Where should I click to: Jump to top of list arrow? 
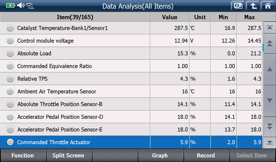pyautogui.click(x=270, y=28)
